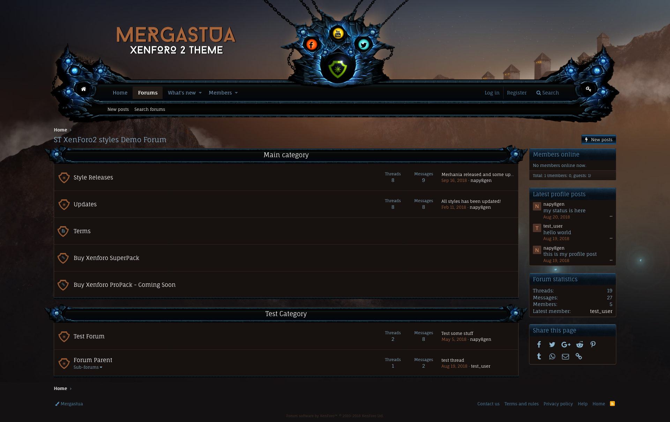This screenshot has height=422, width=670.
Task: Expand Sub-forums under Forum Parent
Action: pos(88,367)
